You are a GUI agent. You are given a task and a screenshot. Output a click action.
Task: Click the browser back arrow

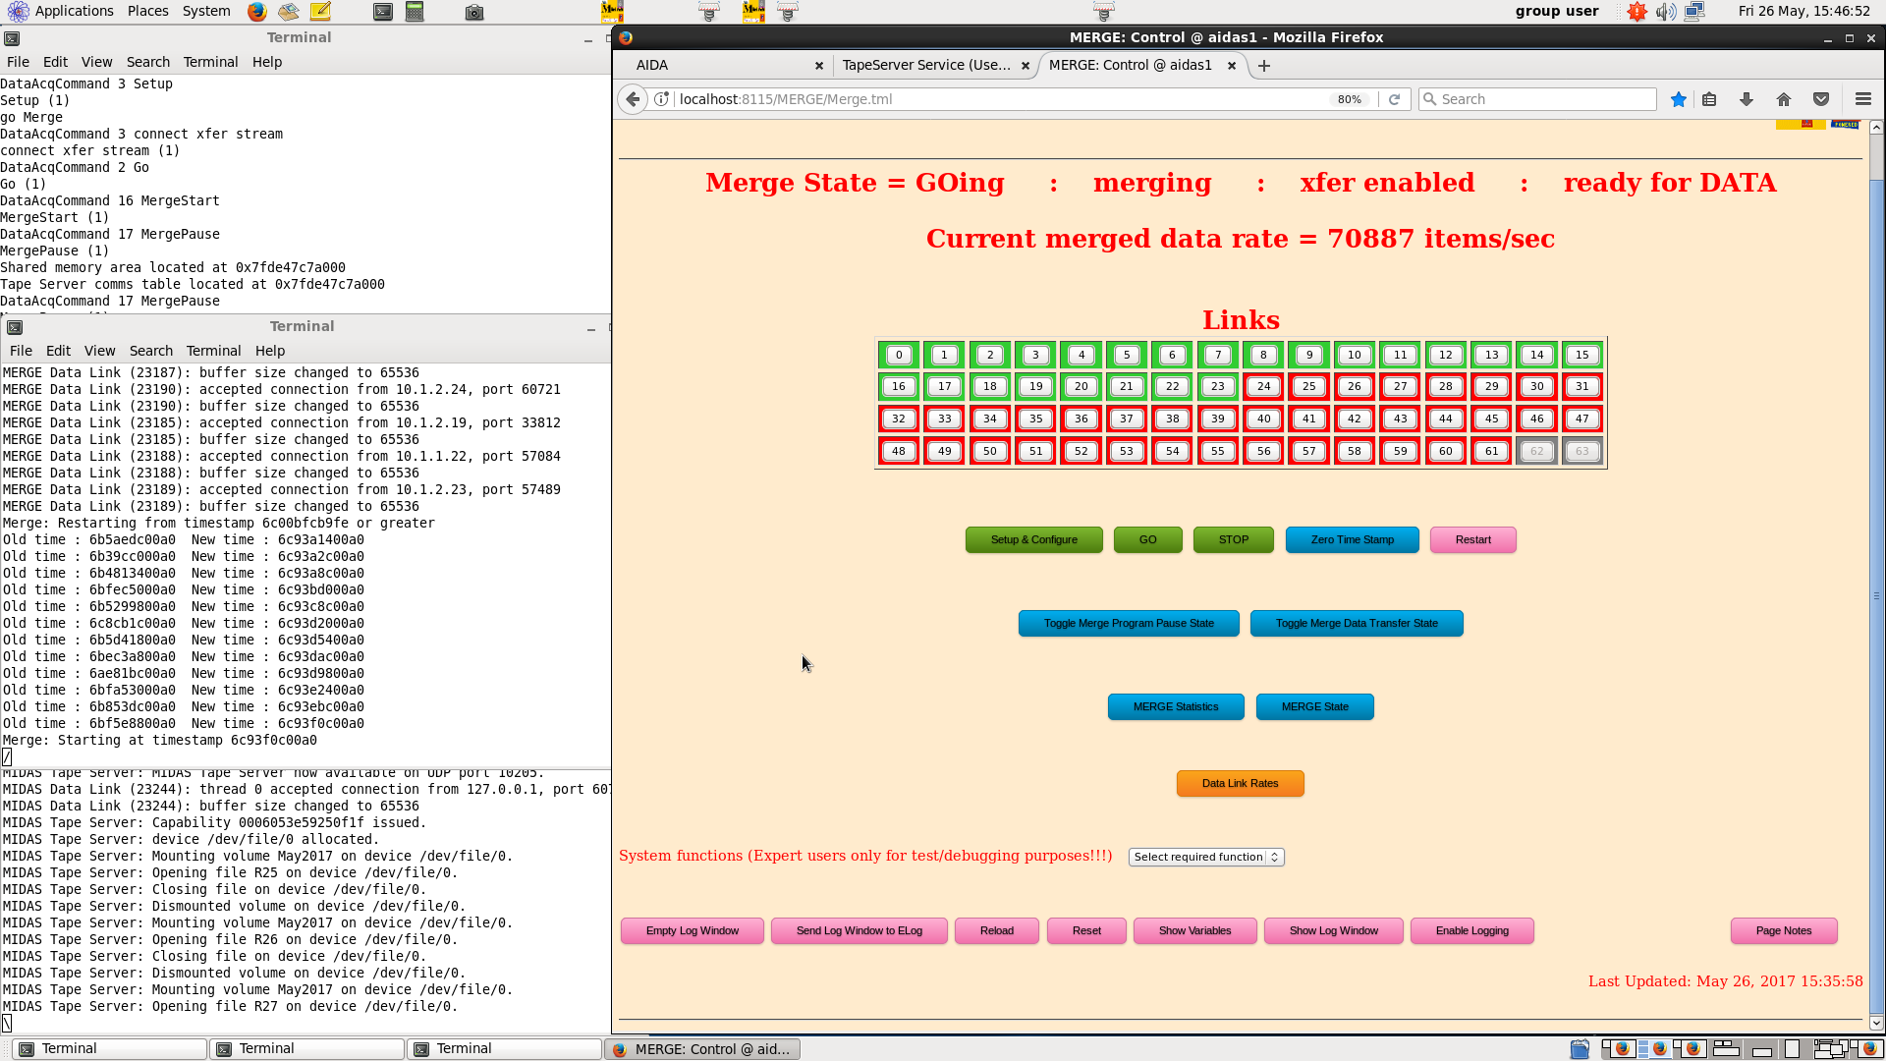click(634, 99)
